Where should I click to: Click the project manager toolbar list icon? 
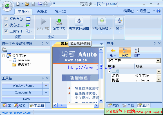(x=5, y=50)
